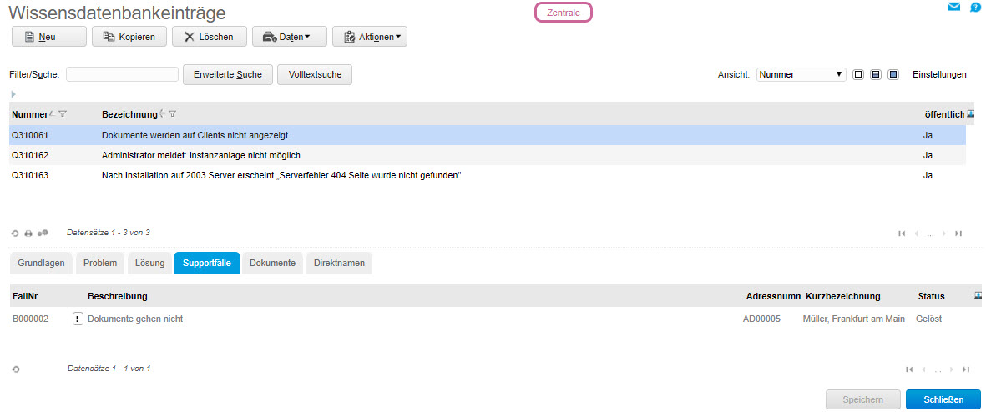The height and width of the screenshot is (412, 986).
Task: Print the knowledge entries list
Action: (x=28, y=233)
